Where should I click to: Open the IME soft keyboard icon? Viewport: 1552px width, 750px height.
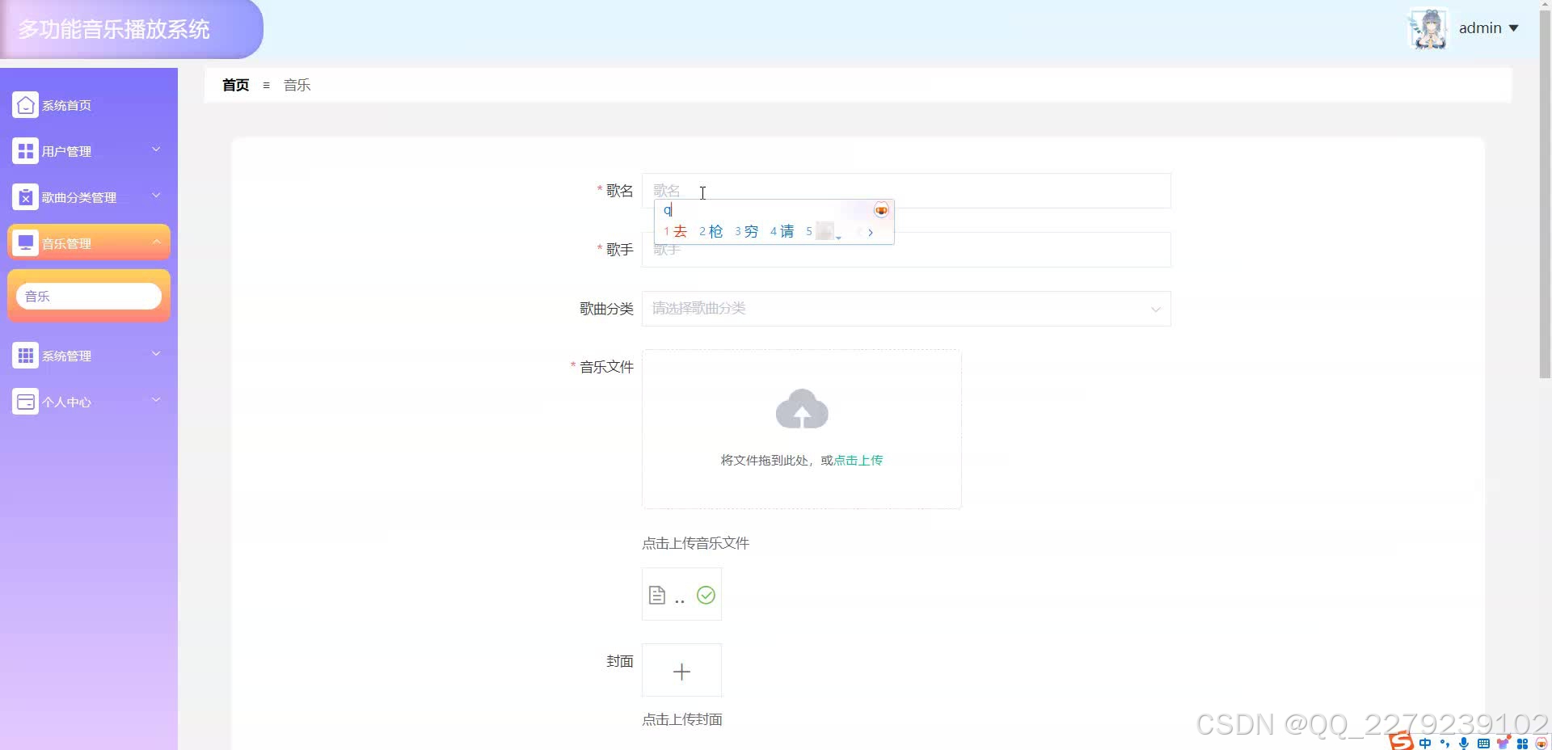(x=1483, y=743)
